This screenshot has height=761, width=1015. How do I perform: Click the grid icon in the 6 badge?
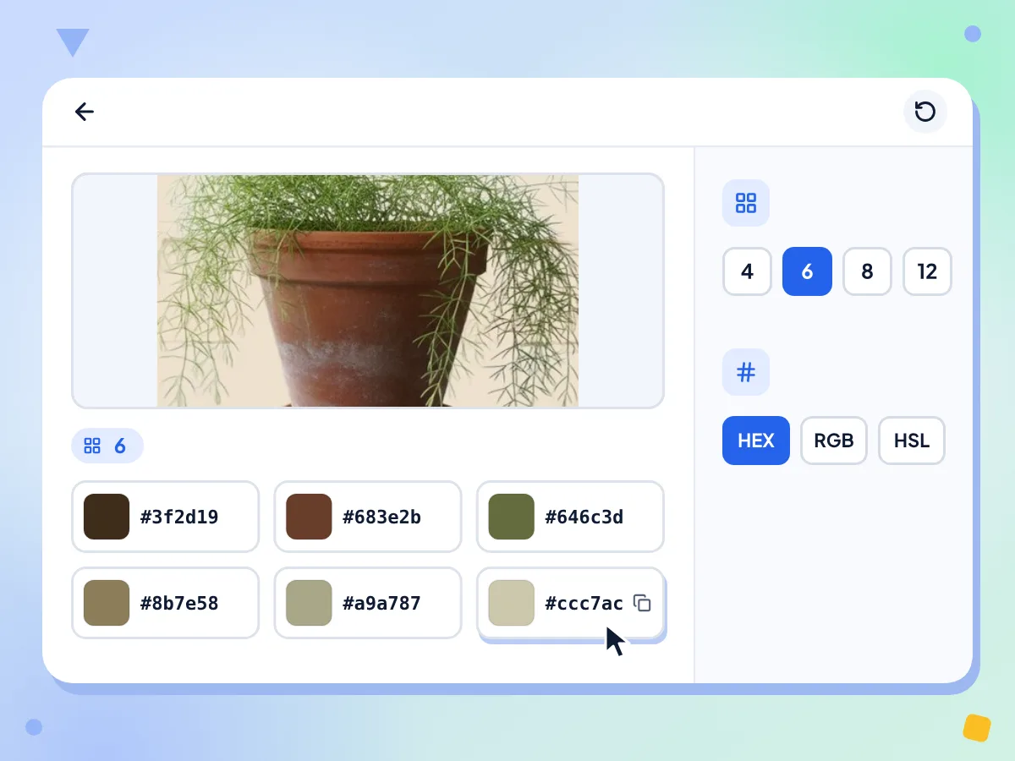[92, 446]
